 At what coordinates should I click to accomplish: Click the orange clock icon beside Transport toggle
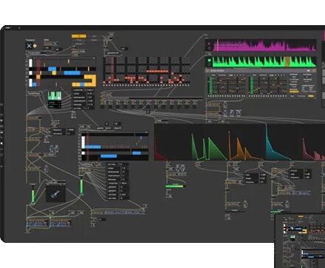point(35,46)
